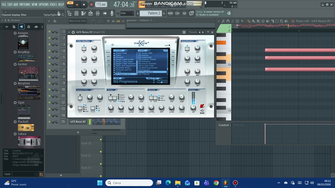This screenshot has height=188, width=335.
Task: Select the Paint brush tool in piano roll
Action: pos(253,21)
